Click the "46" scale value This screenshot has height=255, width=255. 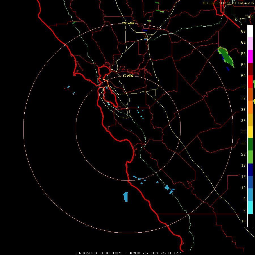(243, 87)
